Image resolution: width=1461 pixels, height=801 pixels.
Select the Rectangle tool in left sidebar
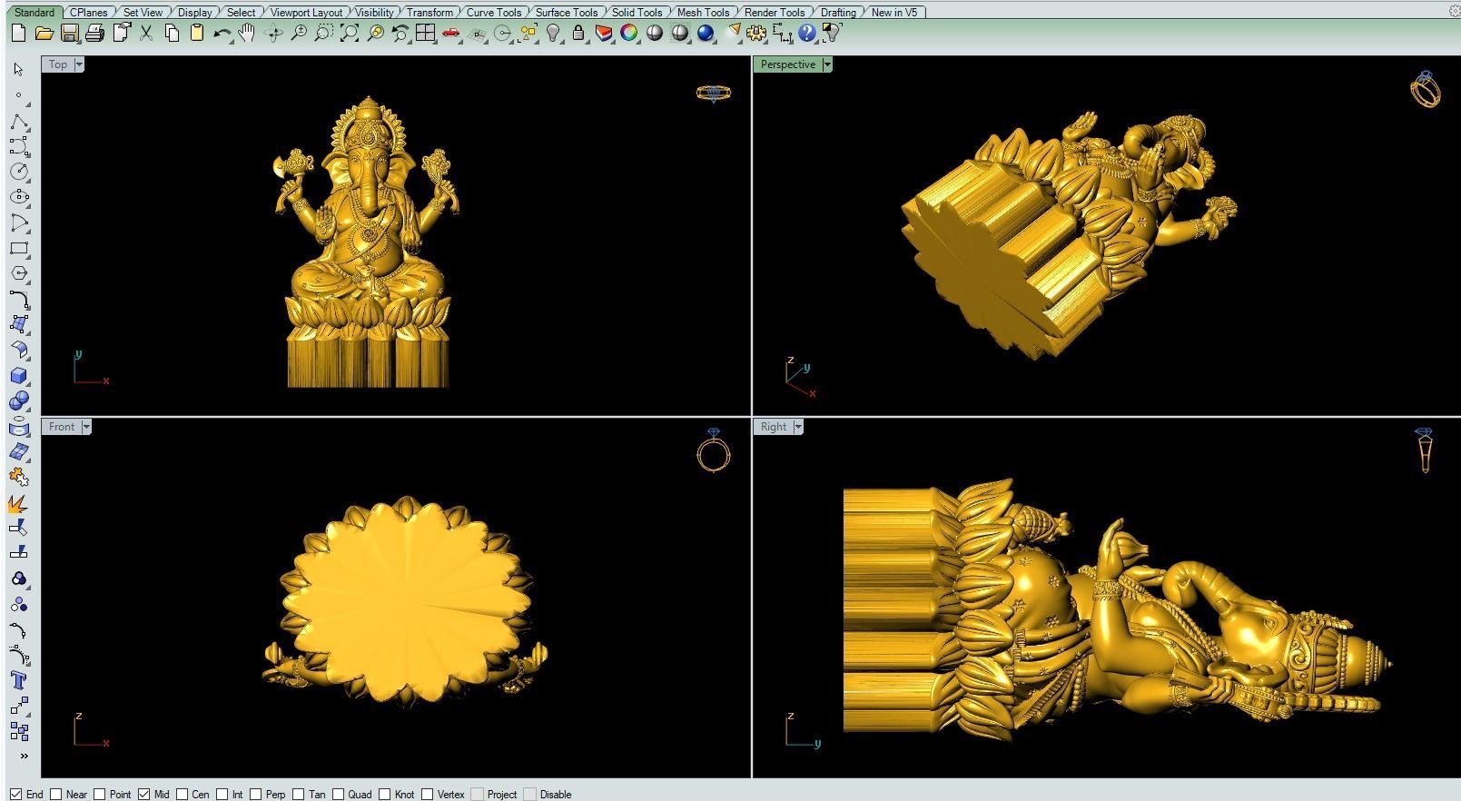point(19,248)
